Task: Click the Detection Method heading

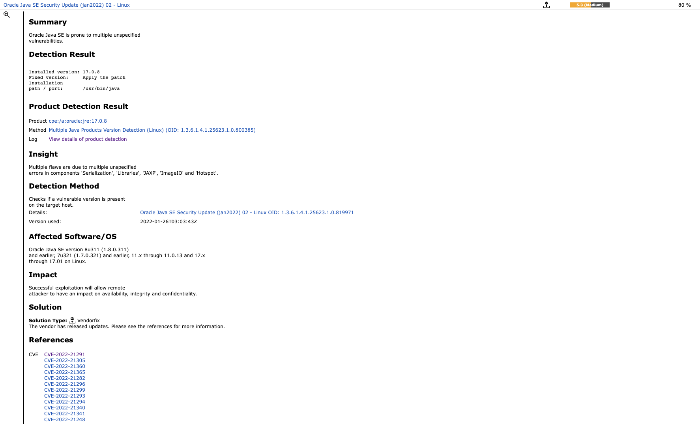Action: 64,186
